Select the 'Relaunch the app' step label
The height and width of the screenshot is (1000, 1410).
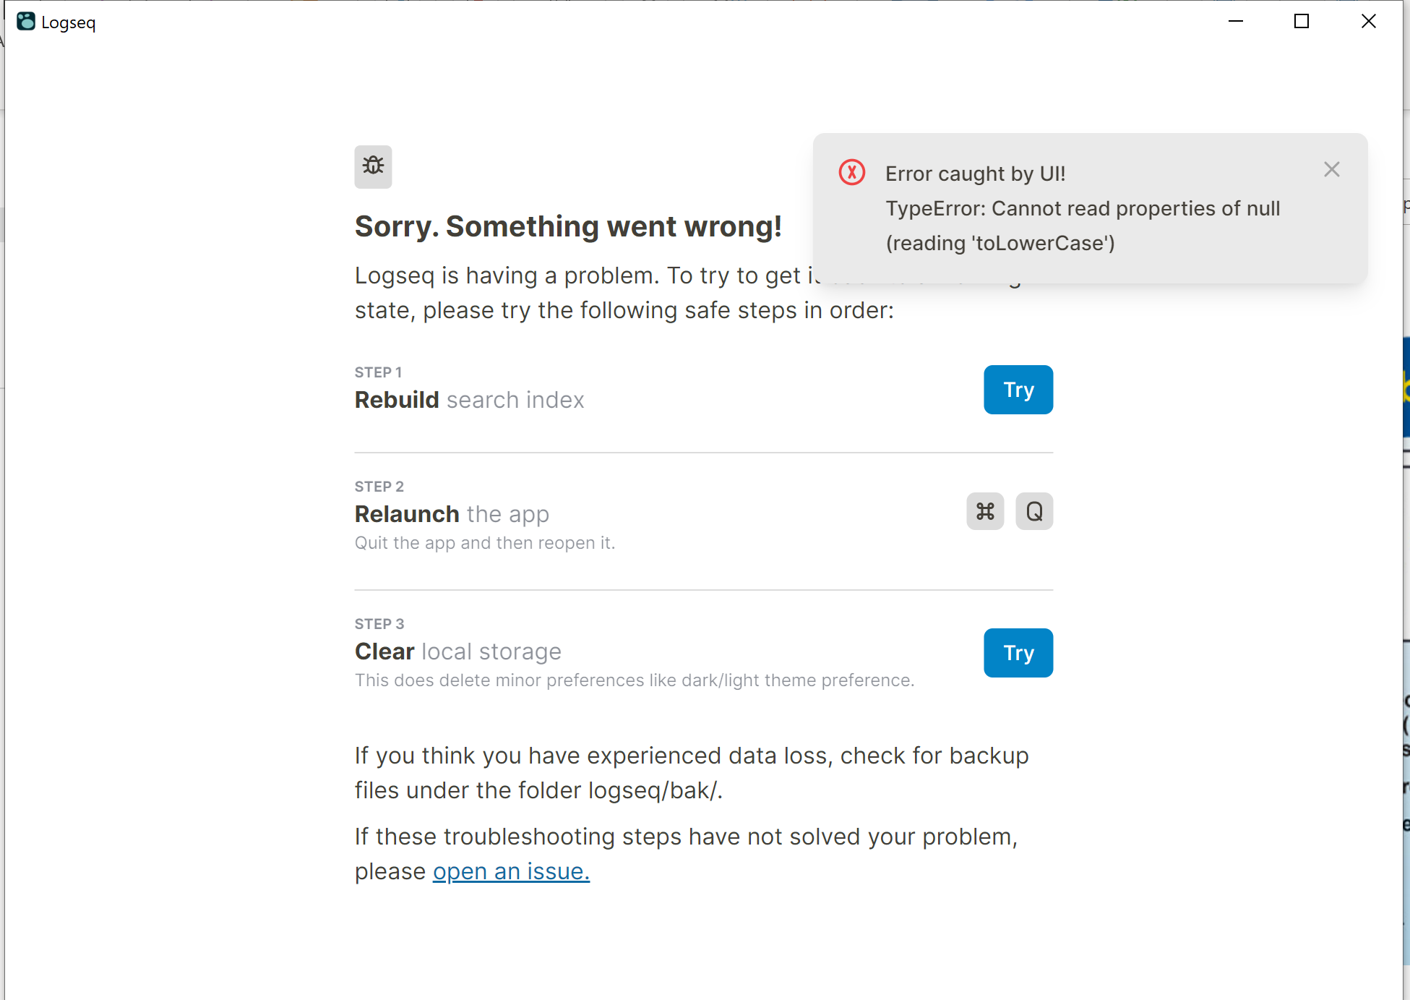pos(451,513)
